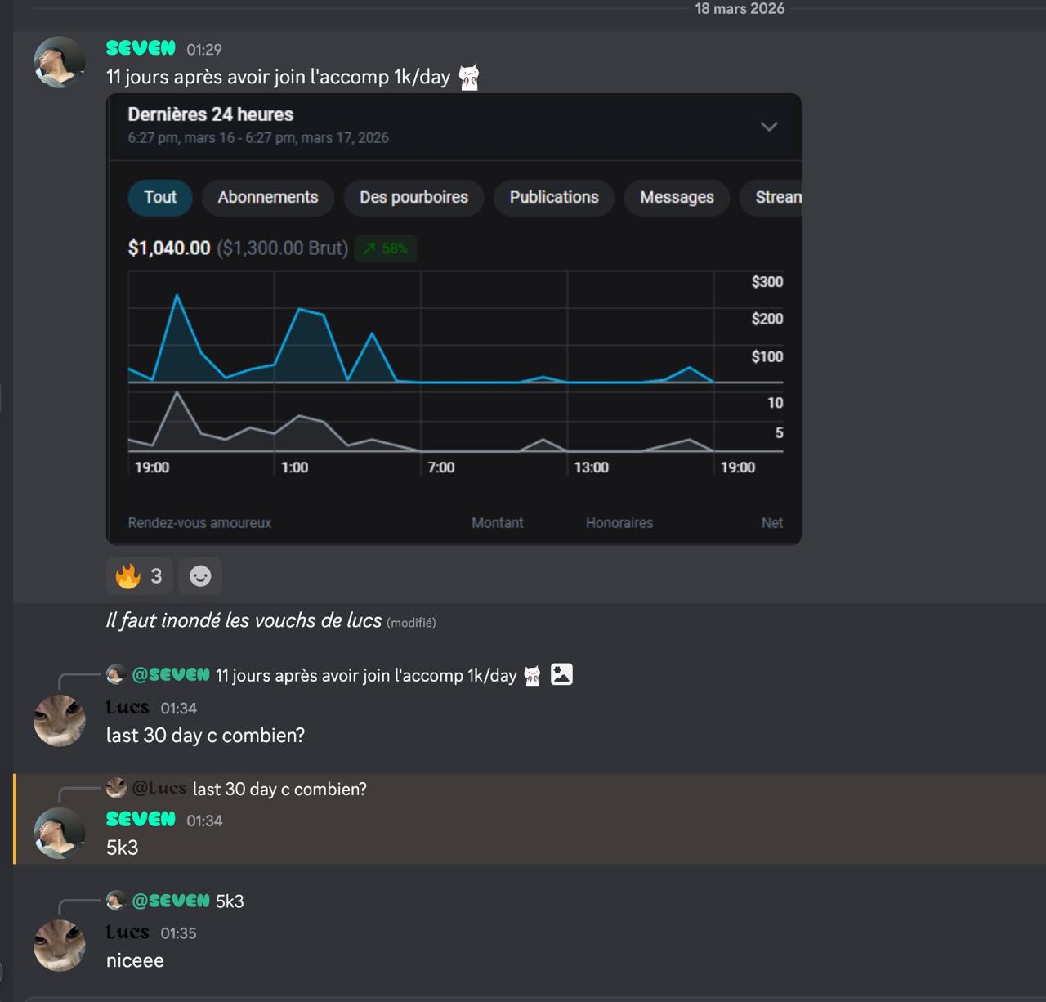Click the image attachment icon in the reply preview
This screenshot has height=1002, width=1046.
pos(561,674)
